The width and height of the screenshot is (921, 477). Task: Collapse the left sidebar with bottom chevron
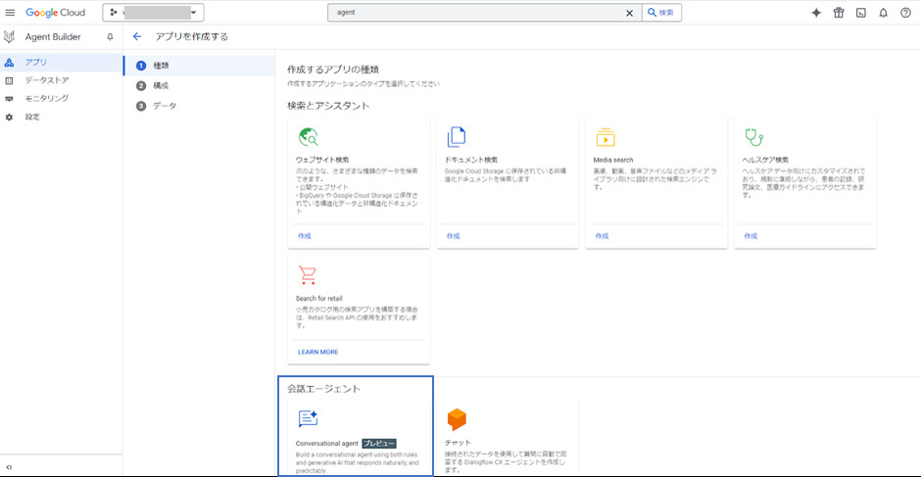pos(9,466)
